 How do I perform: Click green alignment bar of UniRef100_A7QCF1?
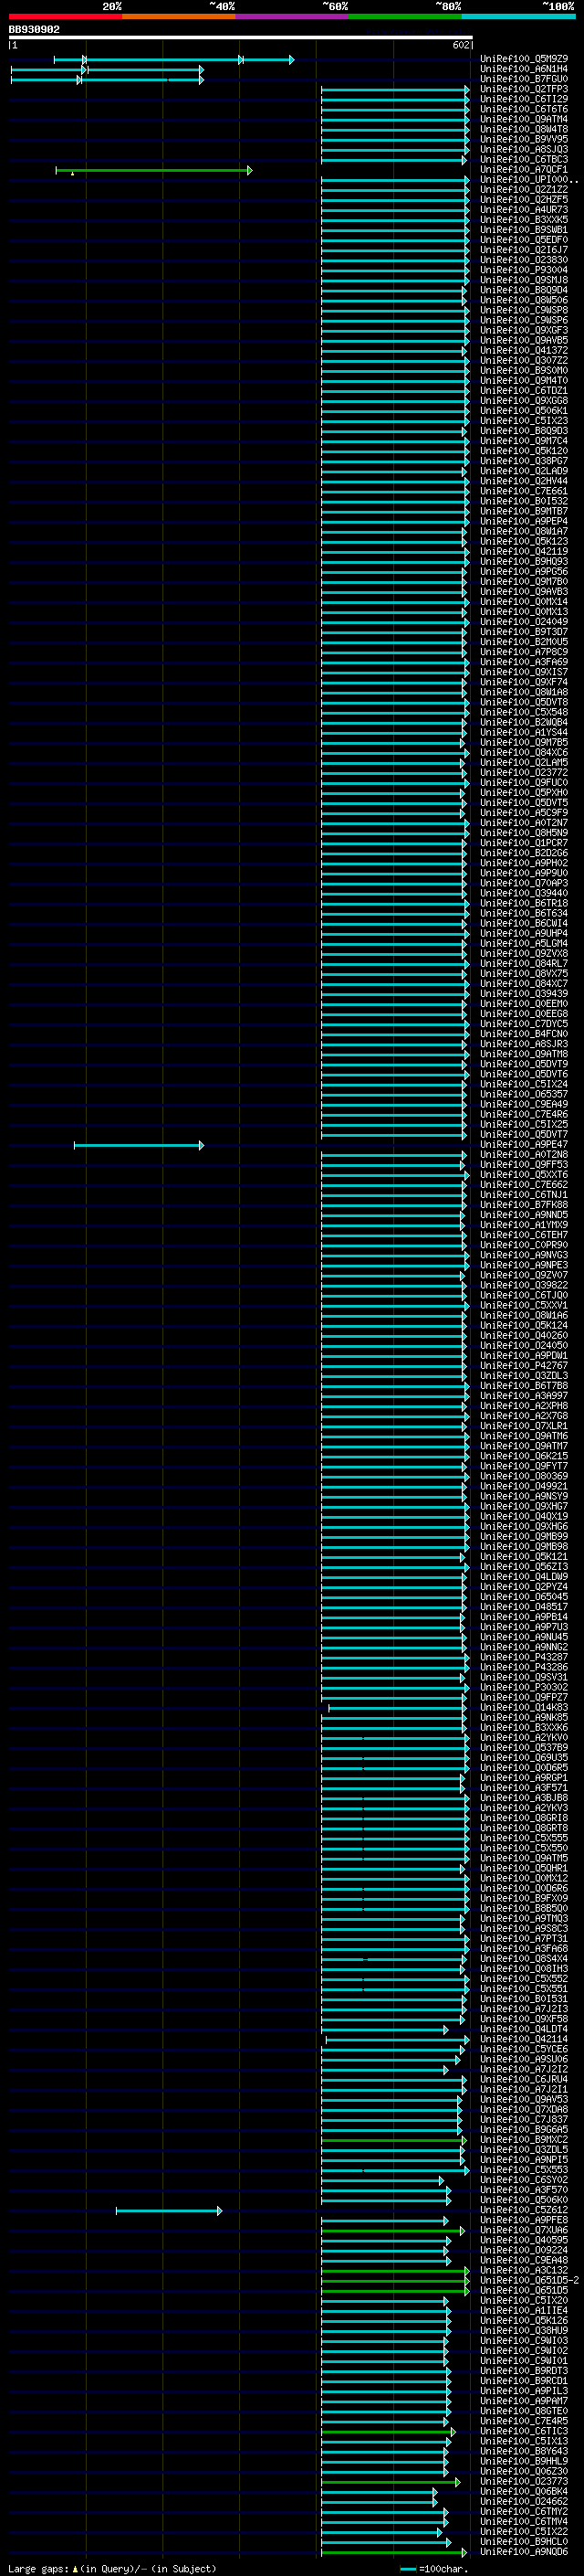[153, 171]
